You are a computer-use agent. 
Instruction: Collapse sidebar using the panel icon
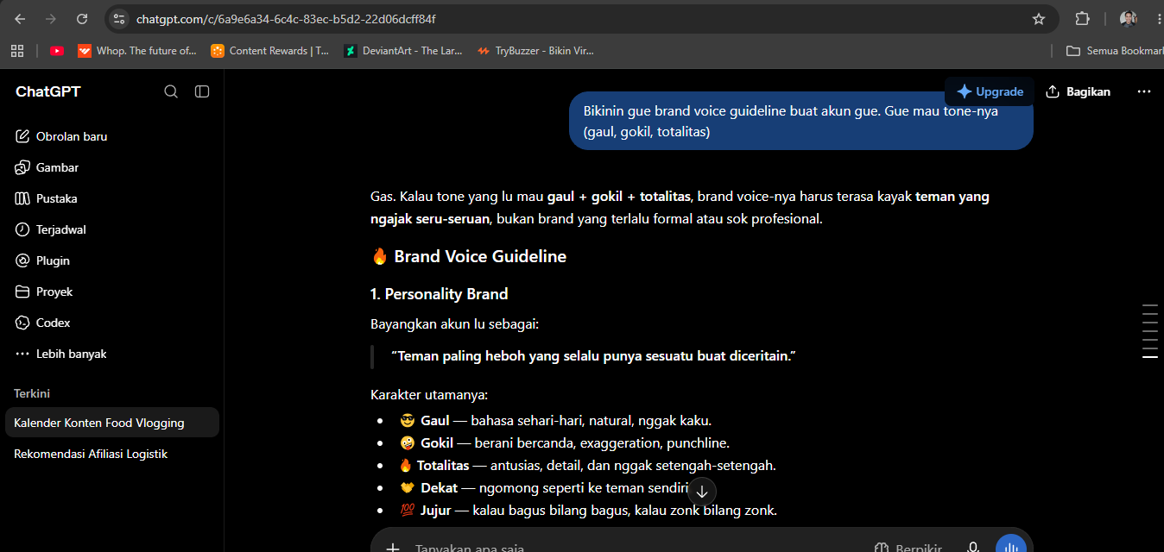click(x=202, y=91)
